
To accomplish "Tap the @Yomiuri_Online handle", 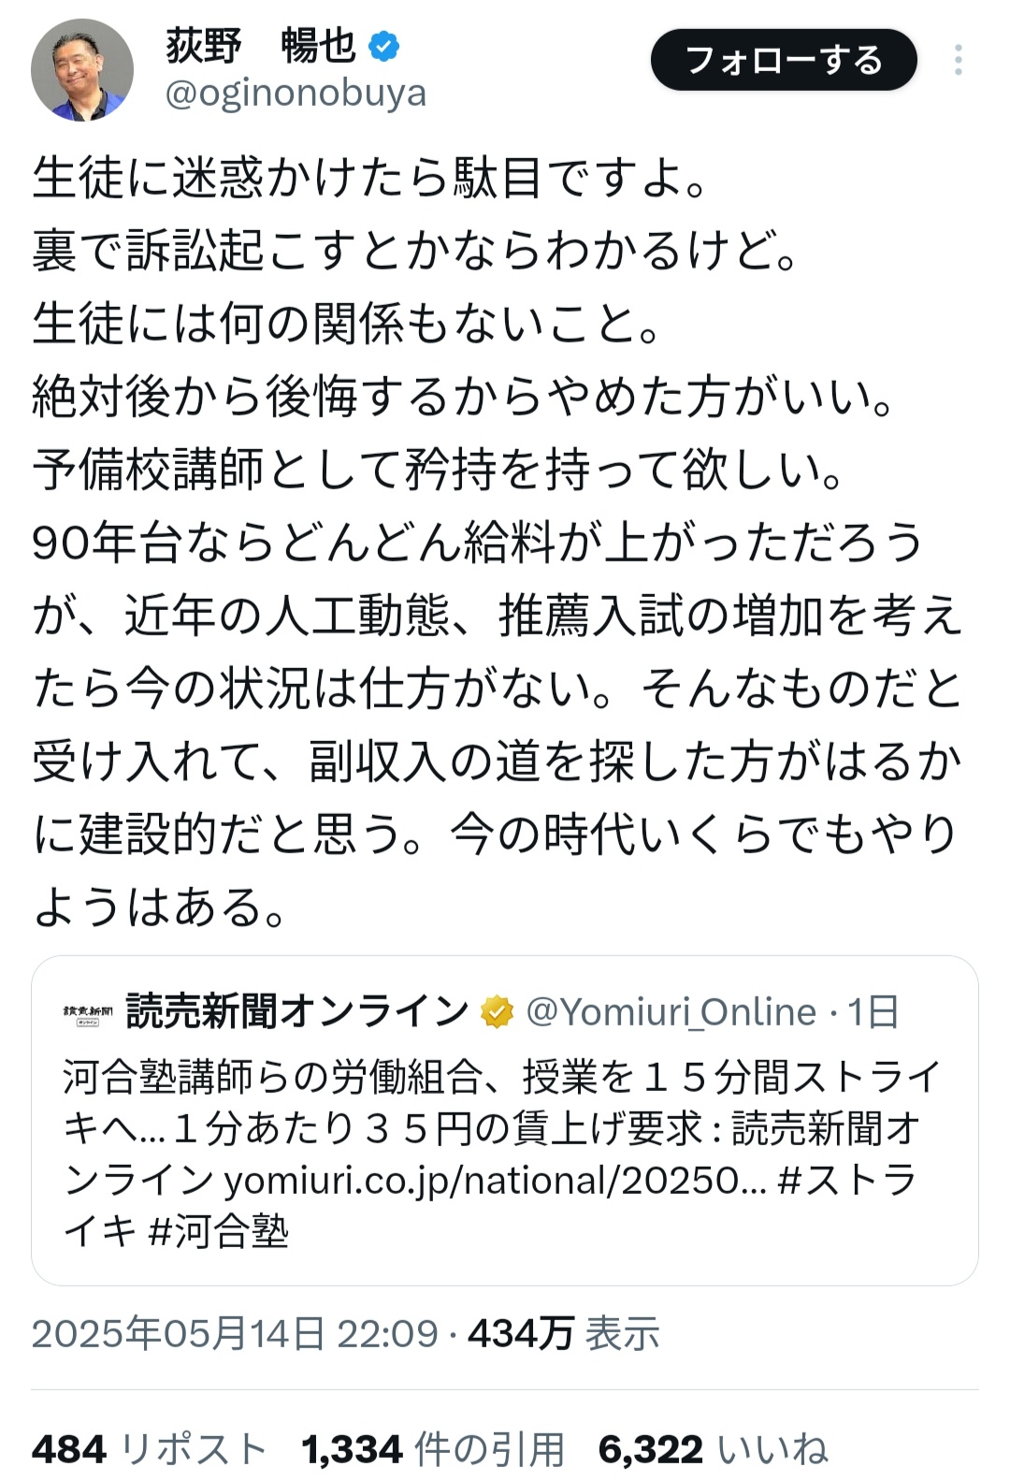I will [x=671, y=1012].
